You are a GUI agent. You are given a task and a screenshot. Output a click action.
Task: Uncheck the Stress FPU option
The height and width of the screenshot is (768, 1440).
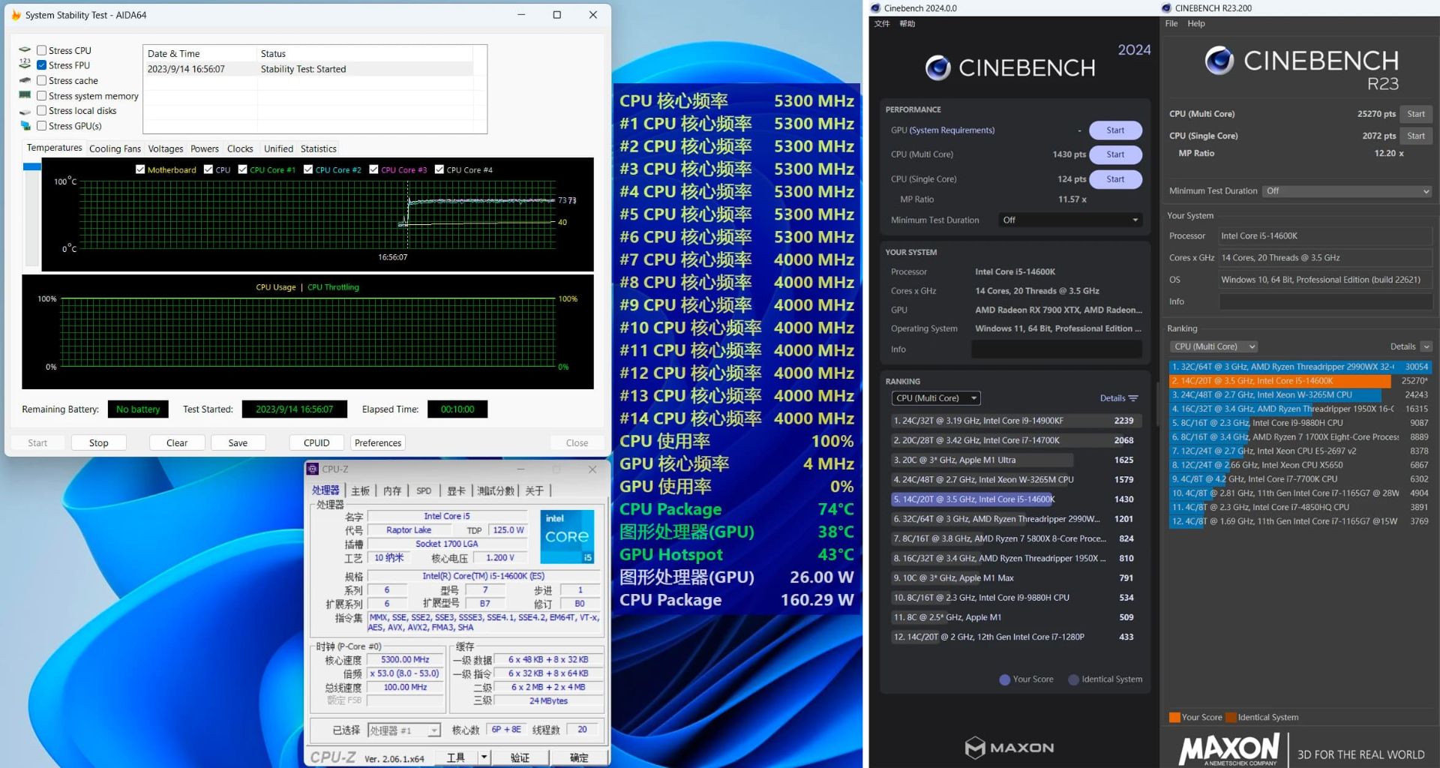tap(42, 65)
